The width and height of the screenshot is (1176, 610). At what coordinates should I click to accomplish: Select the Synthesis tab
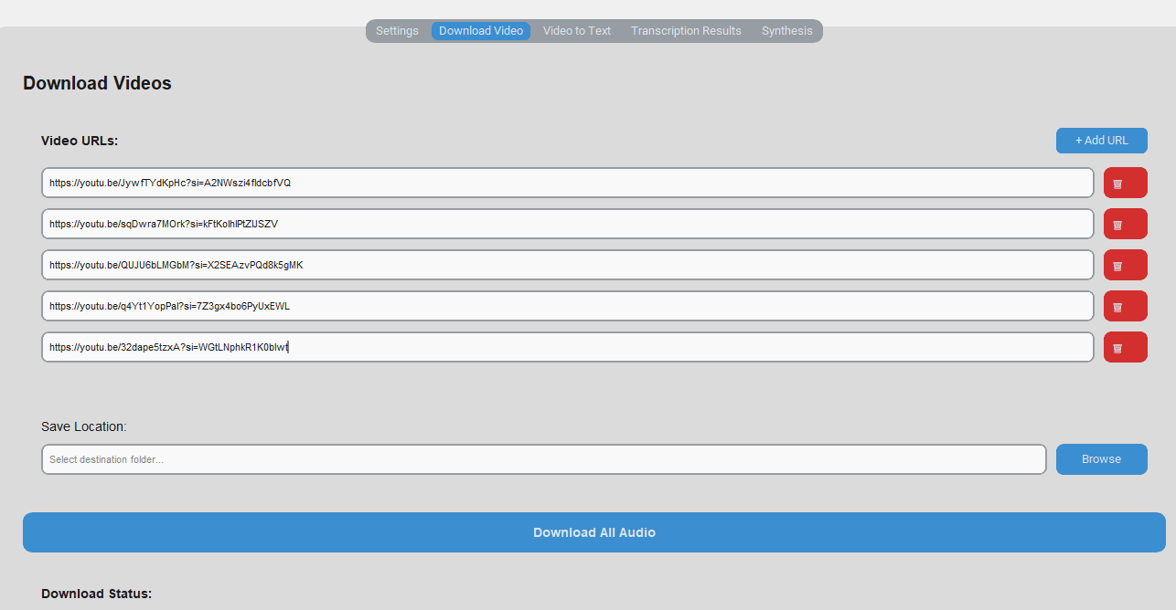[x=786, y=30]
